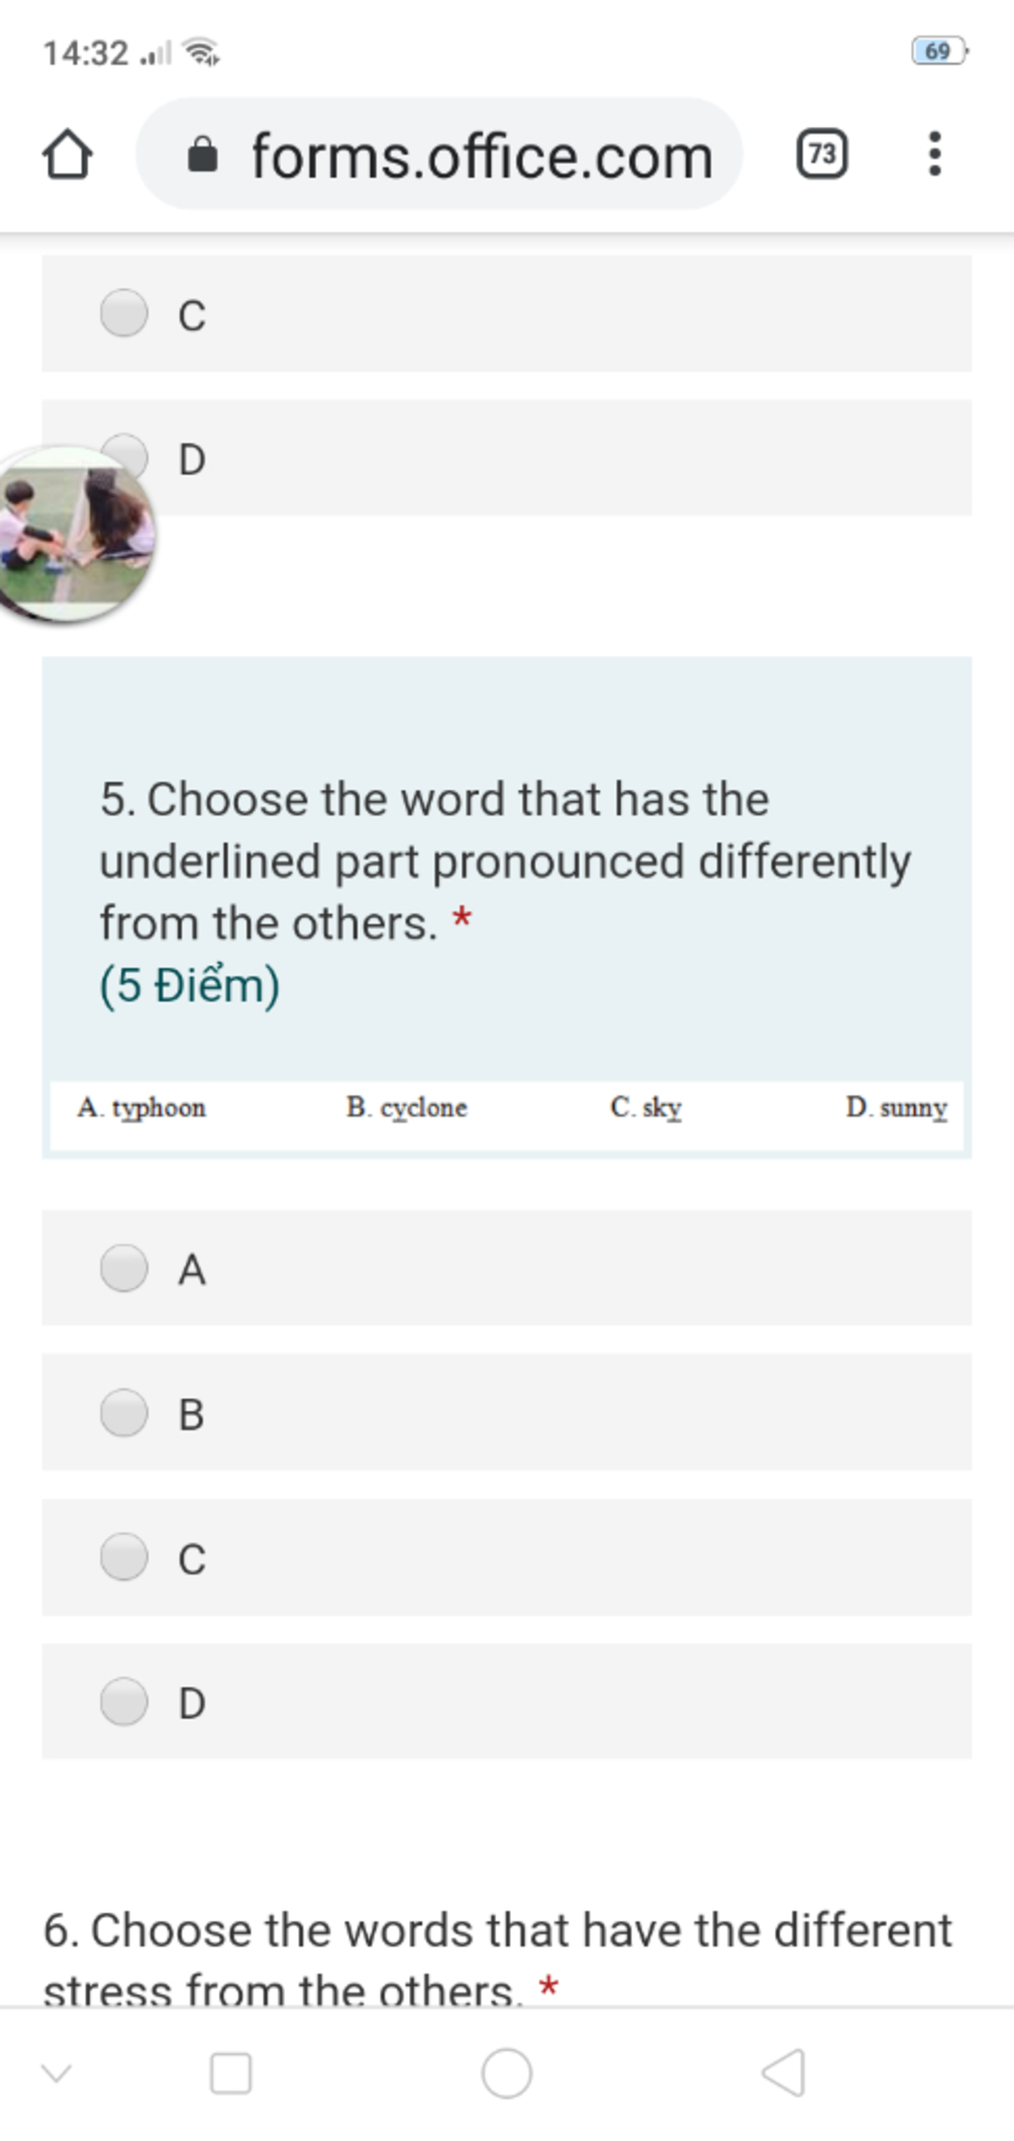
Task: Collapse navigation bar with the down chevron
Action: (x=56, y=2073)
